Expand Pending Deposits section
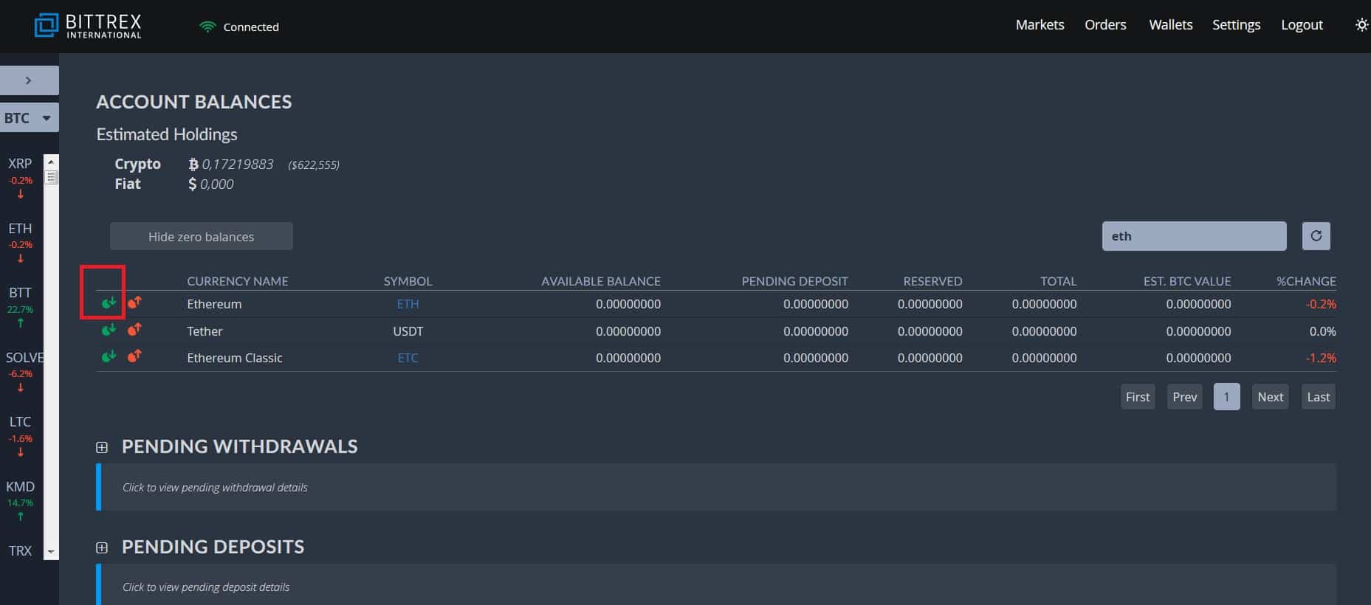 coord(102,547)
